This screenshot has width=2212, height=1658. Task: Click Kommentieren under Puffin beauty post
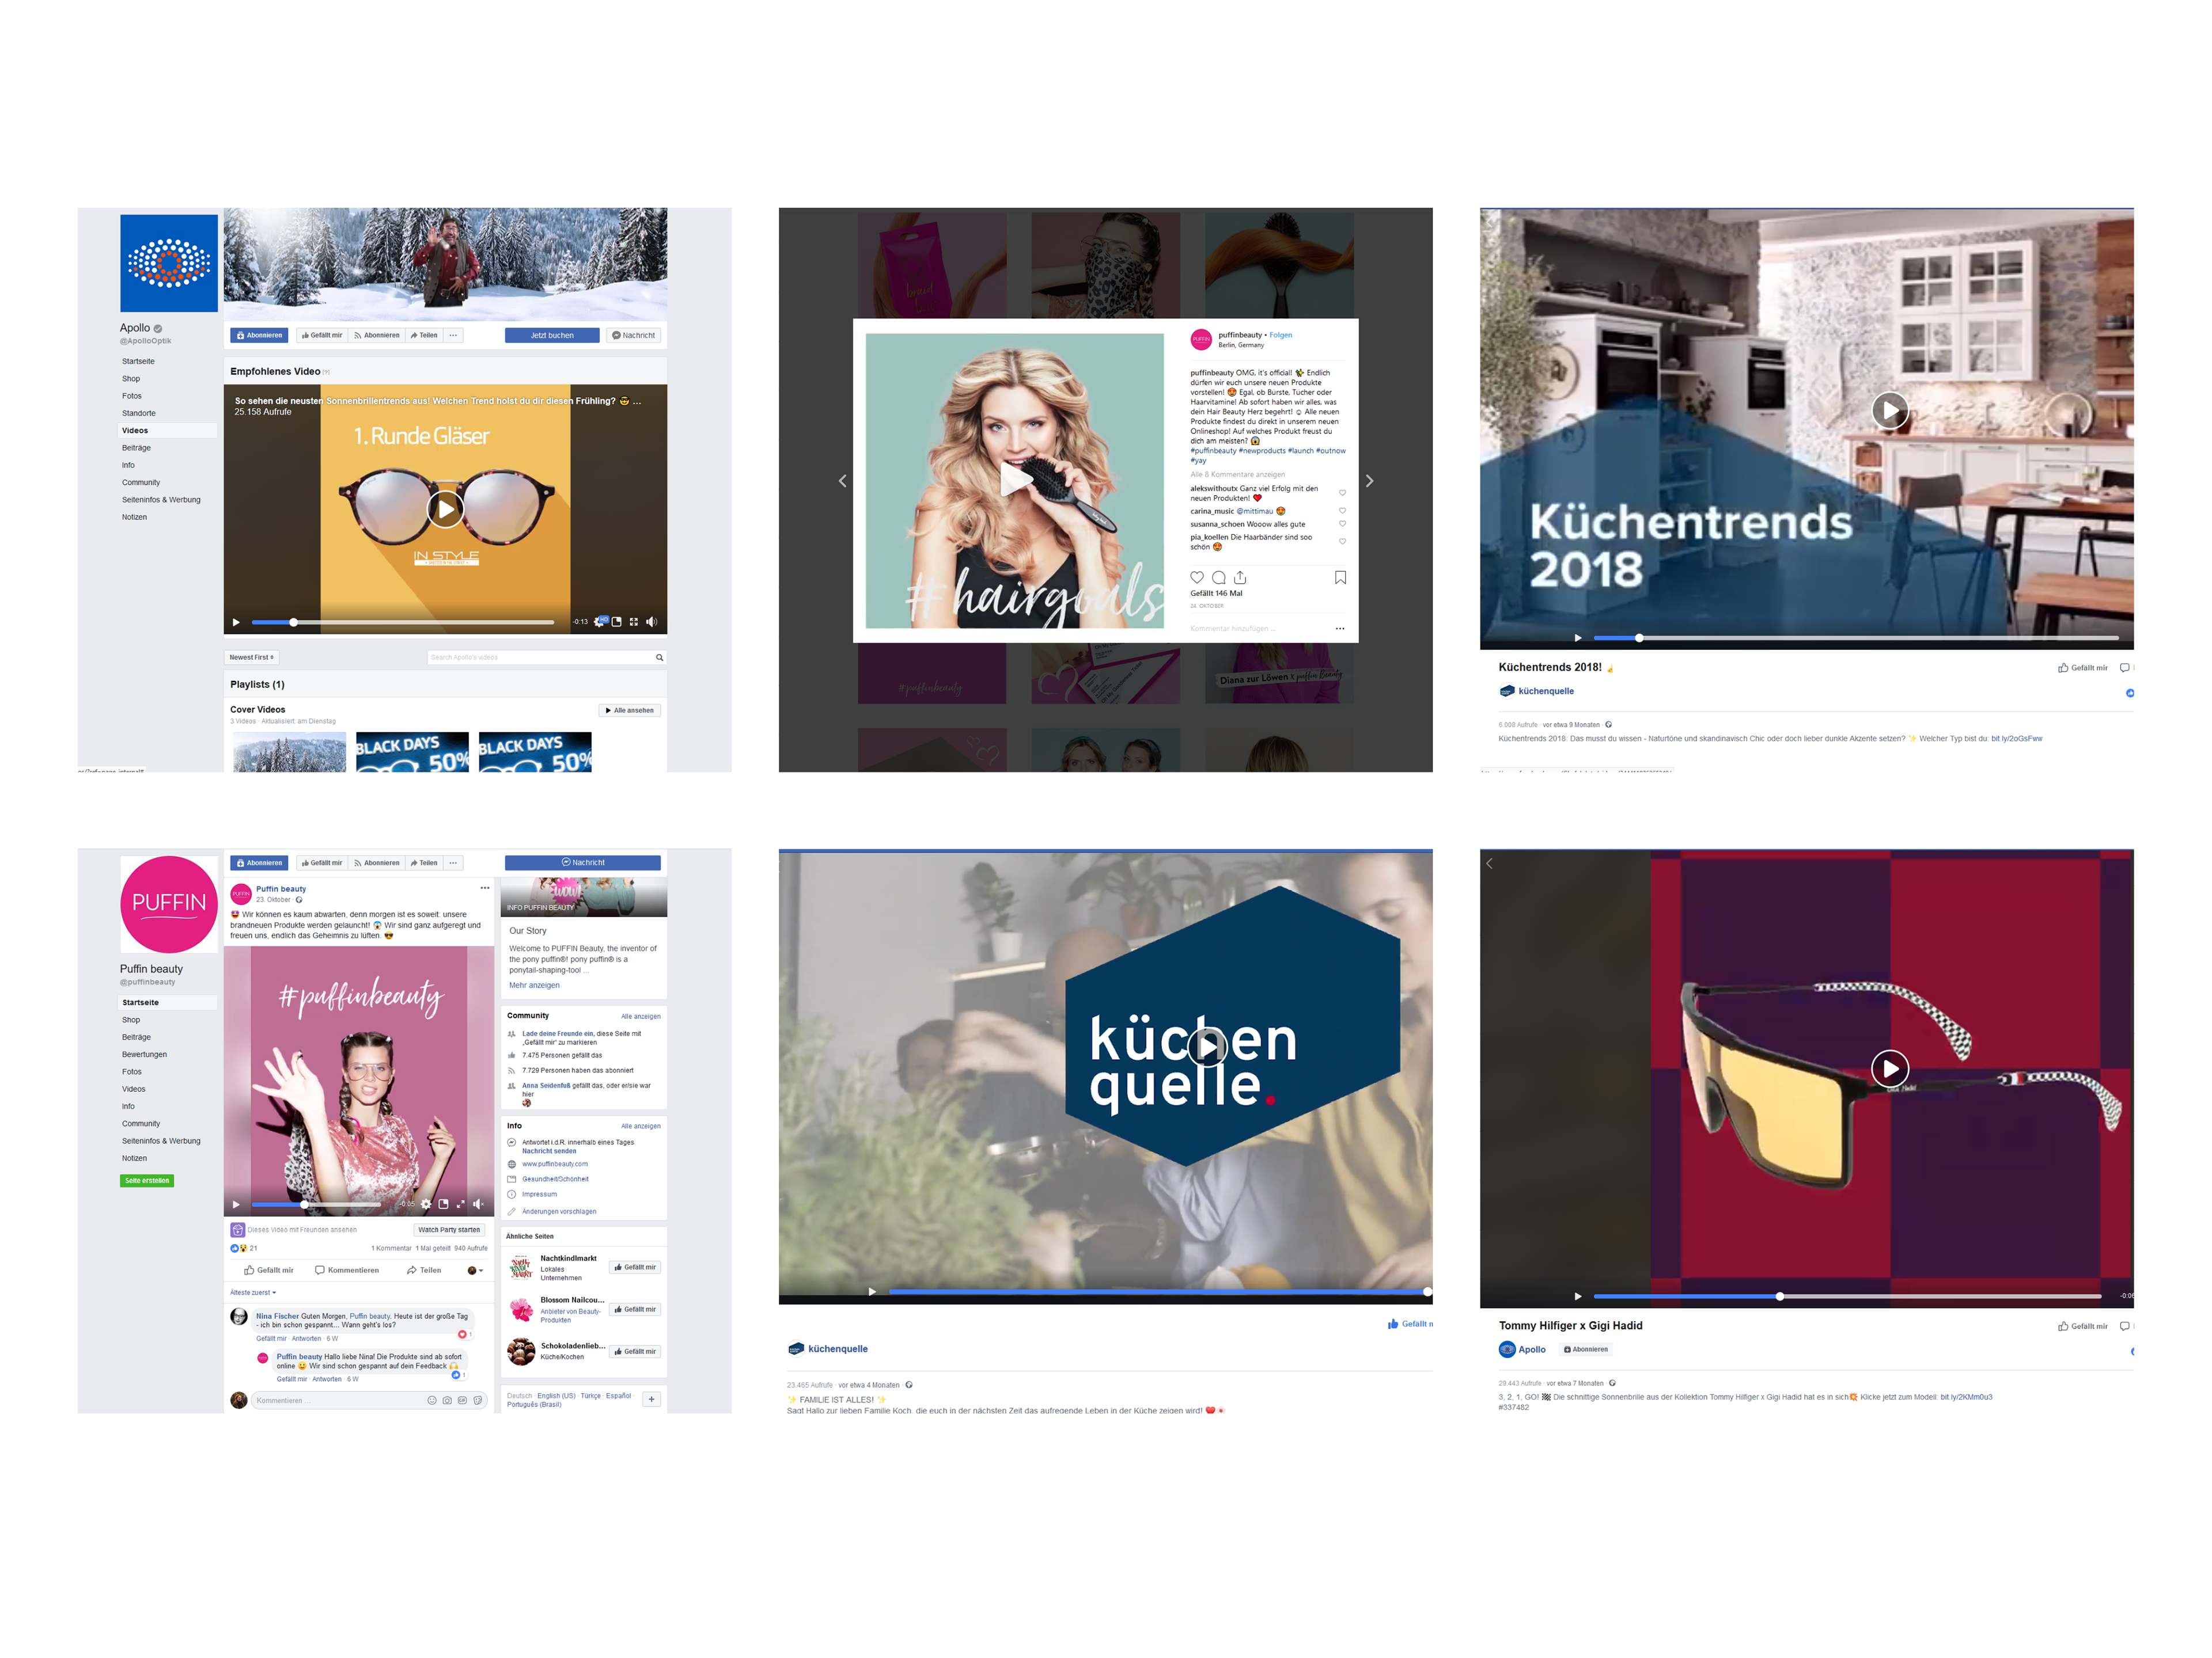coord(347,1270)
